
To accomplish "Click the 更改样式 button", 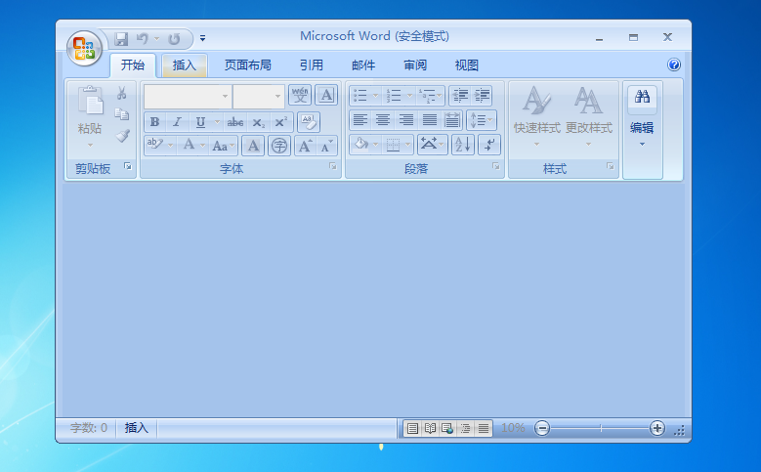I will (x=589, y=116).
